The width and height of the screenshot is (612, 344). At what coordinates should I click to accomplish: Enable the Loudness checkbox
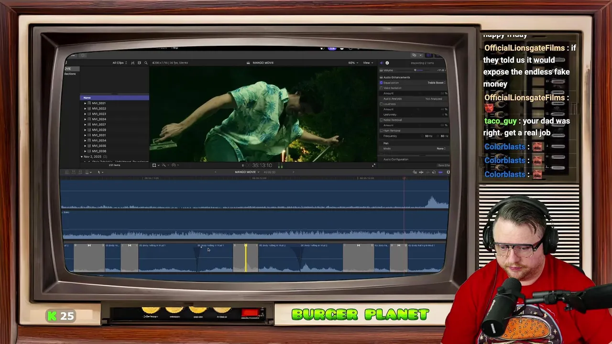tap(381, 104)
